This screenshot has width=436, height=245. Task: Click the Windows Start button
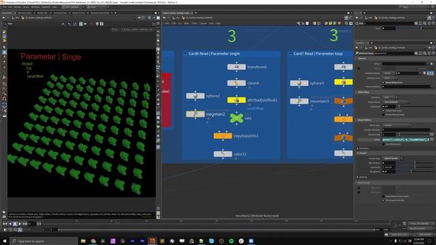tap(5, 241)
